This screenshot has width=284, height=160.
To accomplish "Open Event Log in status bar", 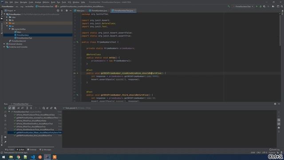I will (x=275, y=150).
